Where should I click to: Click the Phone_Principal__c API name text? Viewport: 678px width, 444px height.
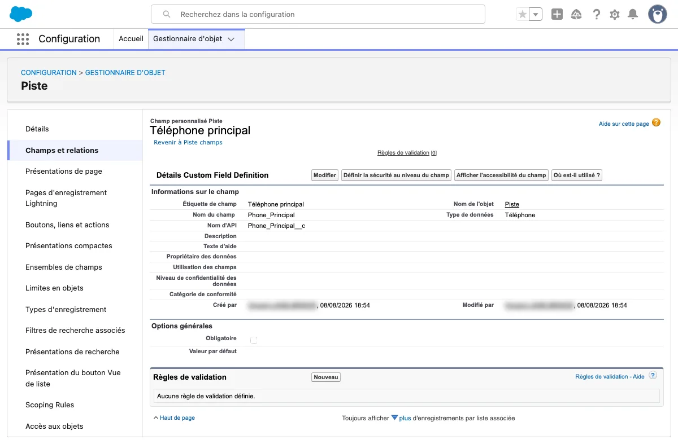277,226
